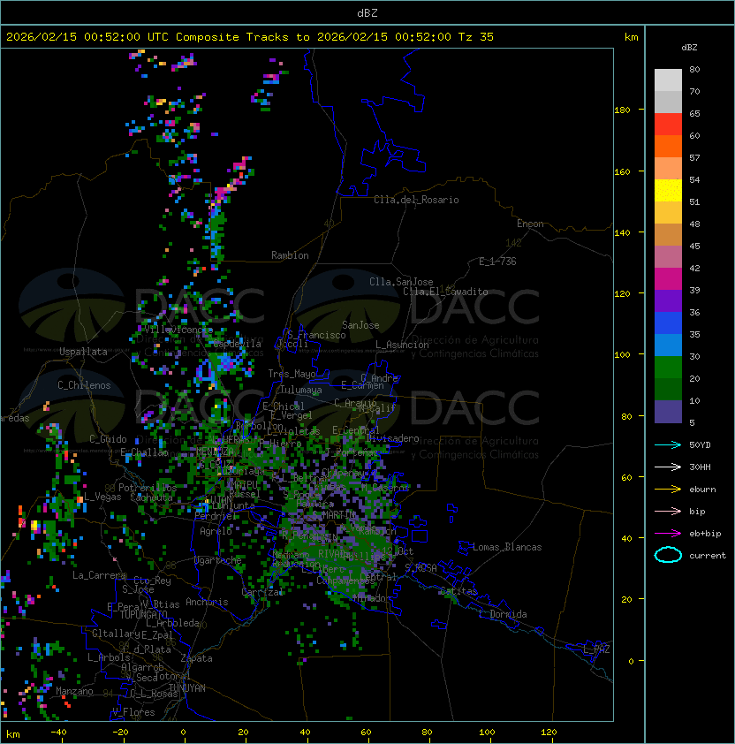Click the 'C_Chilenos' map label
Viewport: 735px width, 744px height.
pos(84,385)
